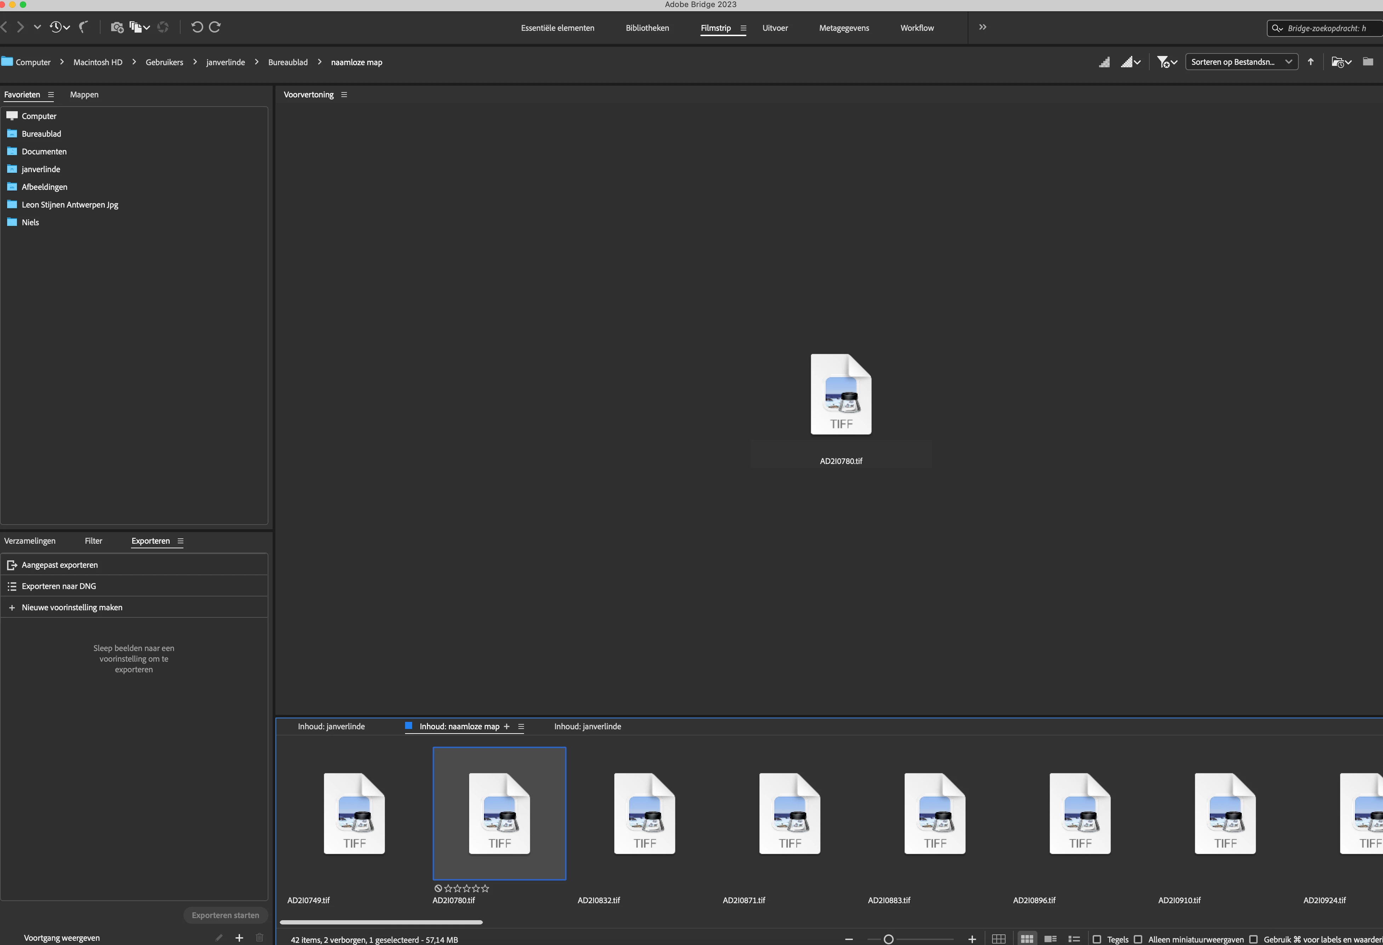This screenshot has width=1383, height=945.
Task: Switch to list view in status bar
Action: point(1074,939)
